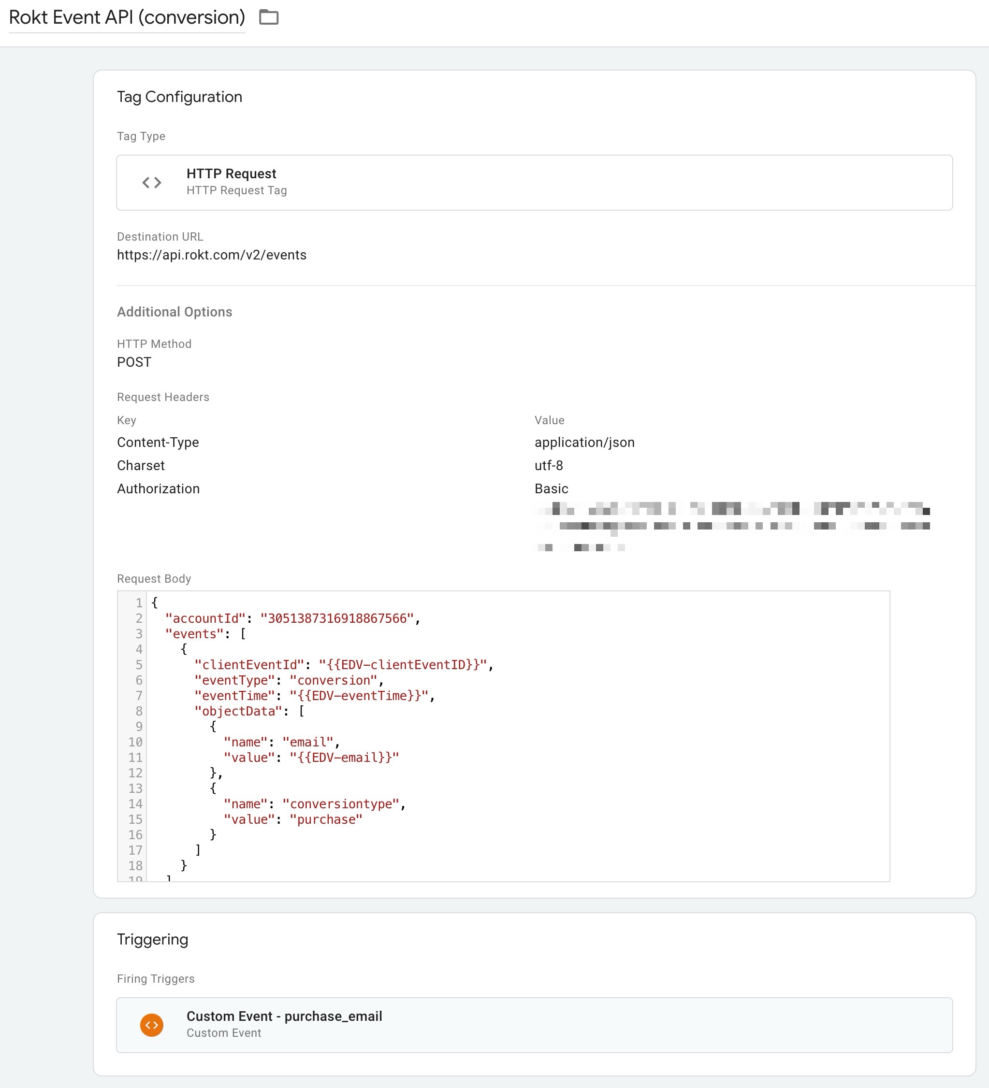Edit the tag name Rokt Event API (conversion)
The width and height of the screenshot is (989, 1088).
[x=127, y=17]
